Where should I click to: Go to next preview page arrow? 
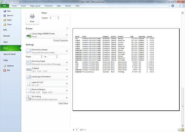click(x=85, y=130)
